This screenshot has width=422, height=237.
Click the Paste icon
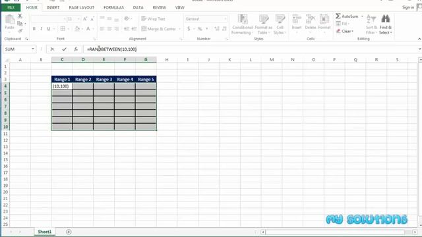[x=10, y=20]
